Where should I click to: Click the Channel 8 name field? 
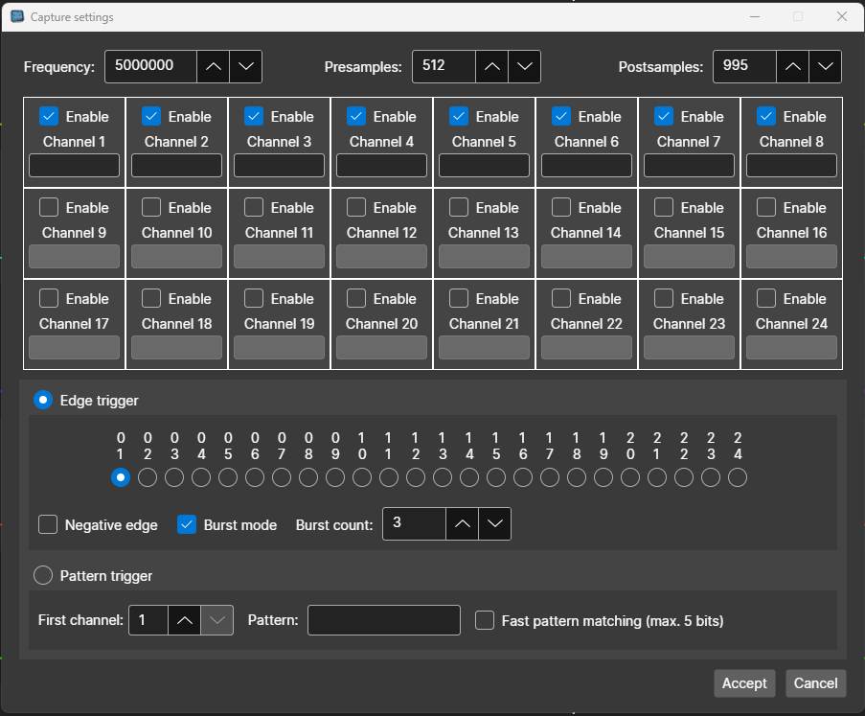click(791, 166)
